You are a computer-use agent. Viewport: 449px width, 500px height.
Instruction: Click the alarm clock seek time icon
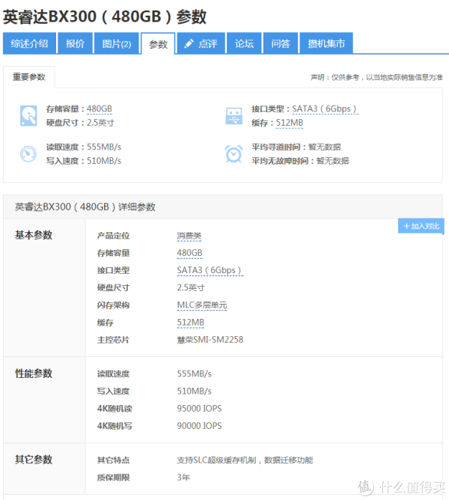click(x=233, y=153)
